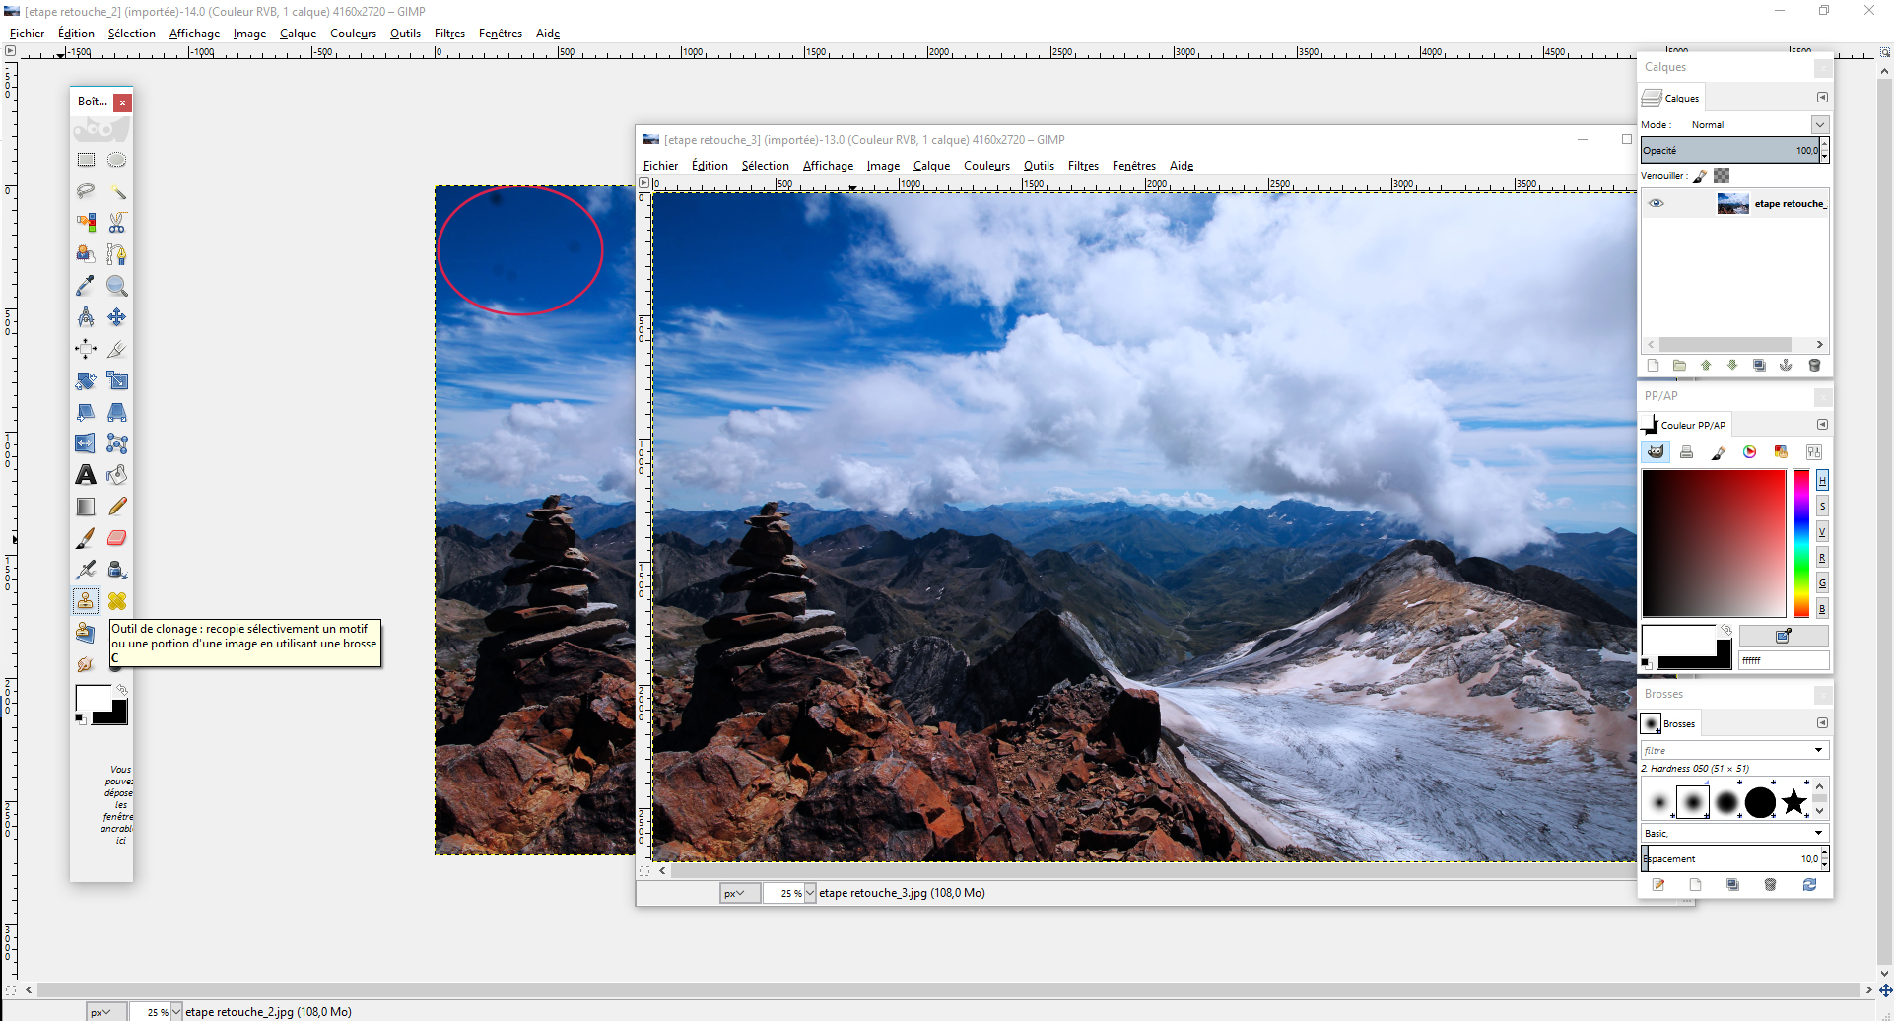The image size is (1894, 1021).
Task: Select the star brush in Brosses panel
Action: 1795,802
